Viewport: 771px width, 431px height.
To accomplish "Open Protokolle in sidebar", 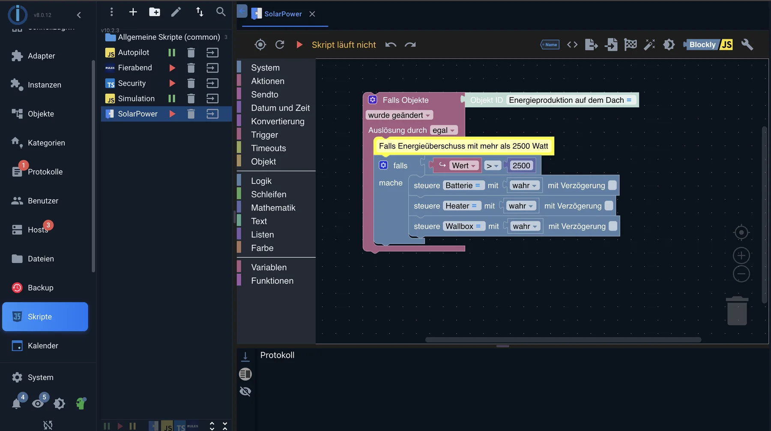I will click(45, 172).
